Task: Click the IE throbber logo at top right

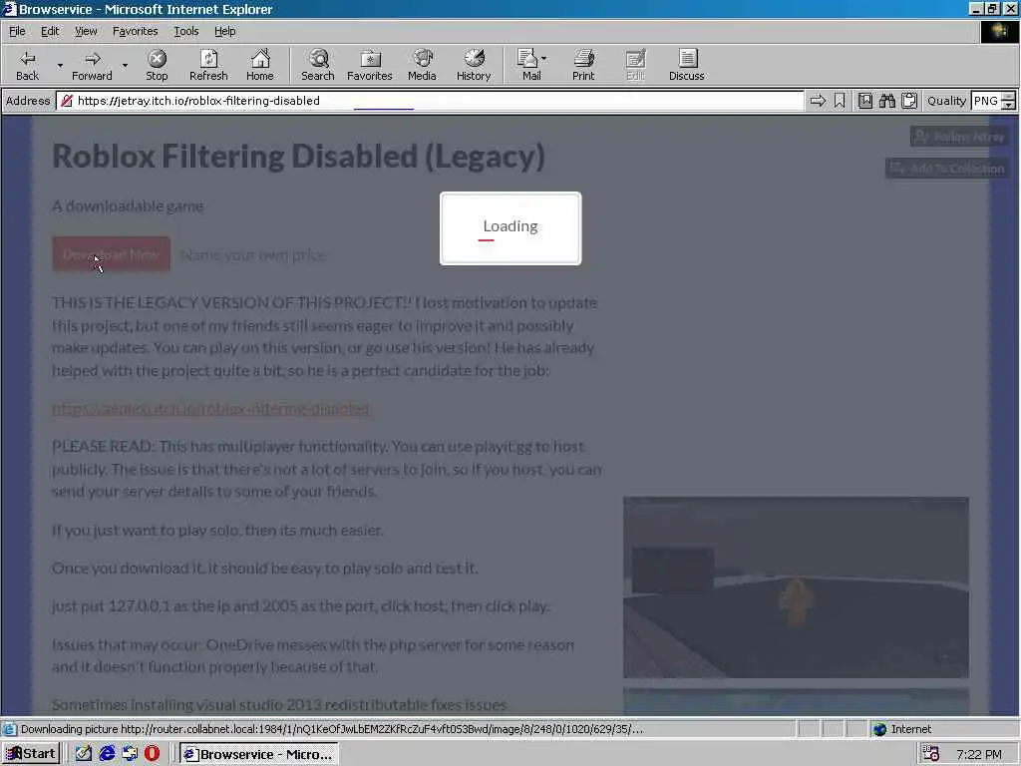Action: 999,31
